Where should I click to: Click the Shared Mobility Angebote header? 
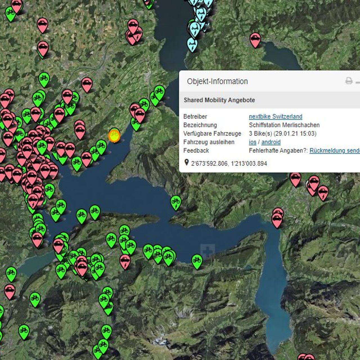pos(219,100)
